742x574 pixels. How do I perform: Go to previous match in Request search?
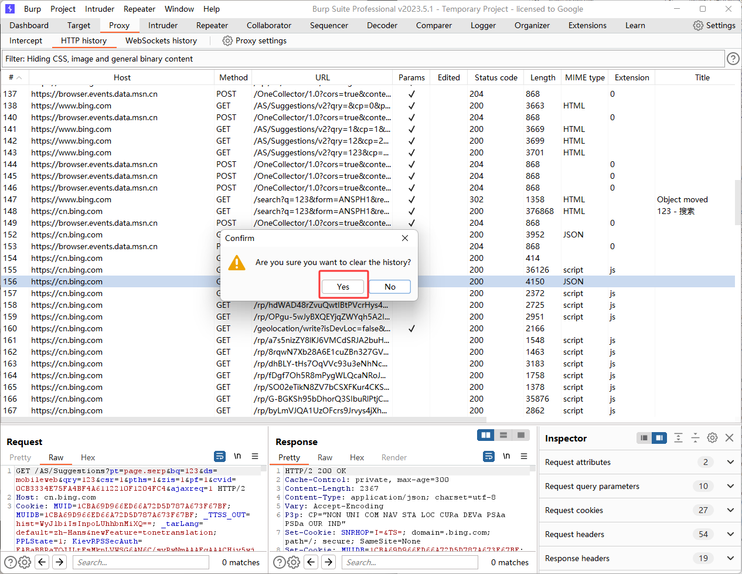click(x=42, y=562)
